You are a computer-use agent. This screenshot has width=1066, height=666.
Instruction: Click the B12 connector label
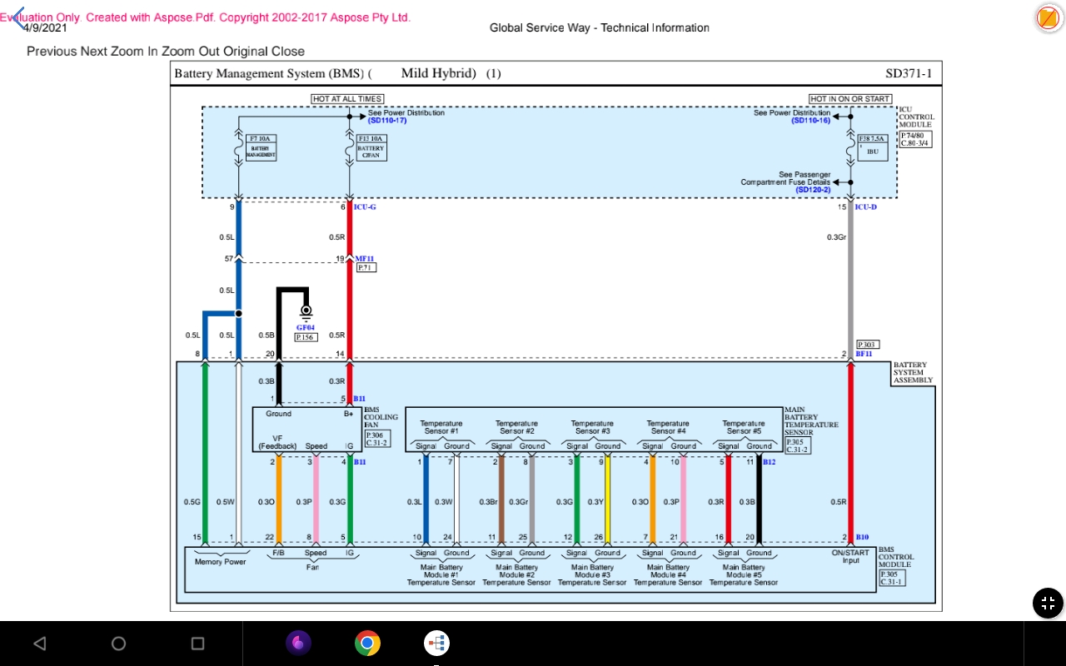click(769, 461)
